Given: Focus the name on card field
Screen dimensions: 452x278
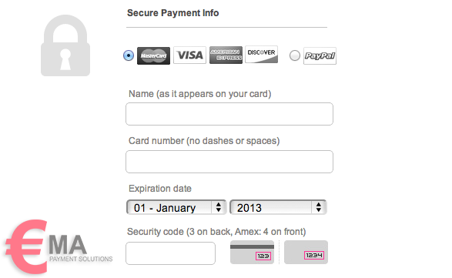Looking at the screenshot, I should (229, 114).
